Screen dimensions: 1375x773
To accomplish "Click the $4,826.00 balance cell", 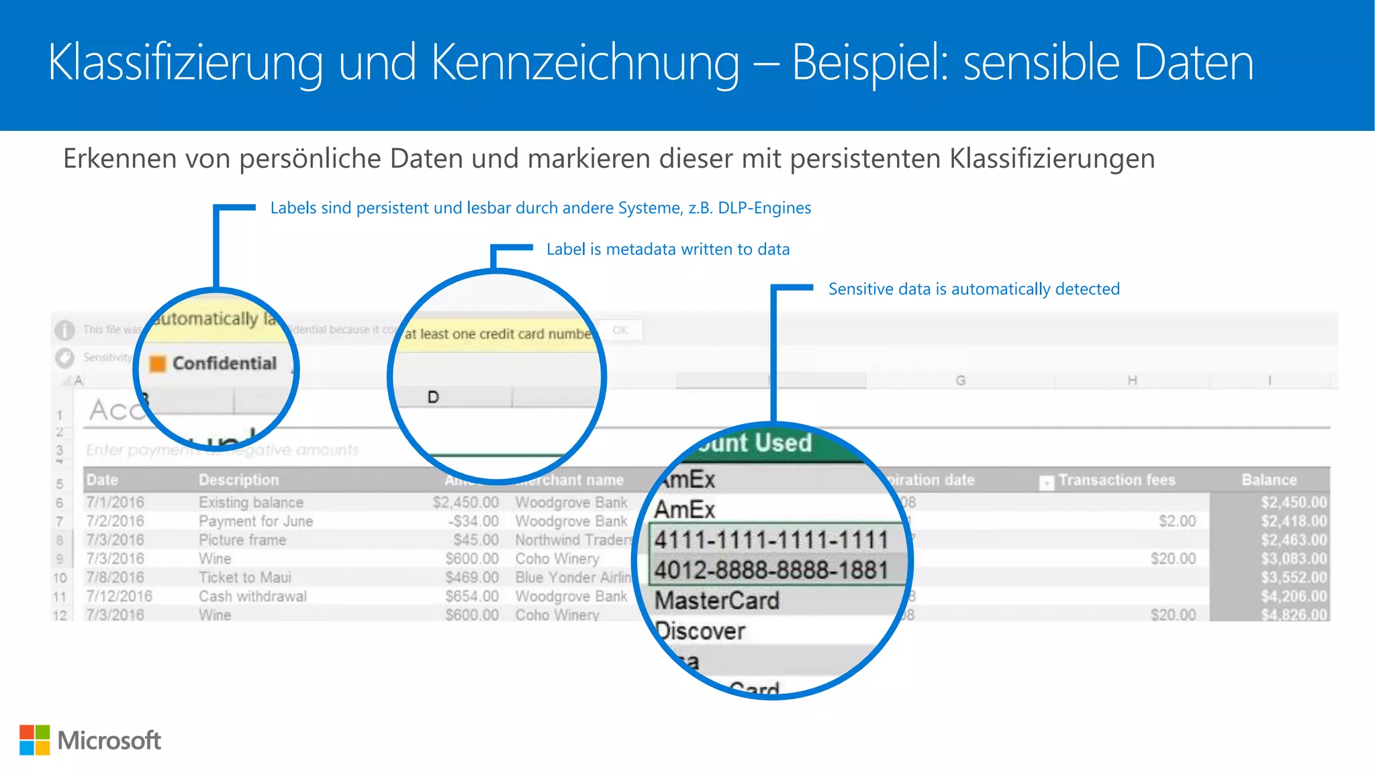I will pos(1294,614).
